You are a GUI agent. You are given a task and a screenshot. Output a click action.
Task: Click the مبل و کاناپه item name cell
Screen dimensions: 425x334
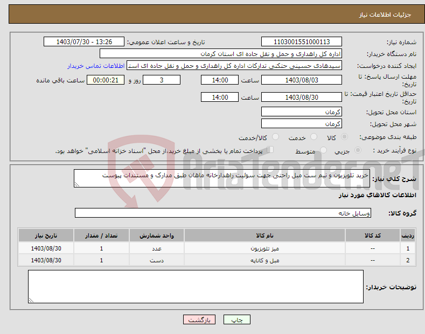click(x=264, y=260)
